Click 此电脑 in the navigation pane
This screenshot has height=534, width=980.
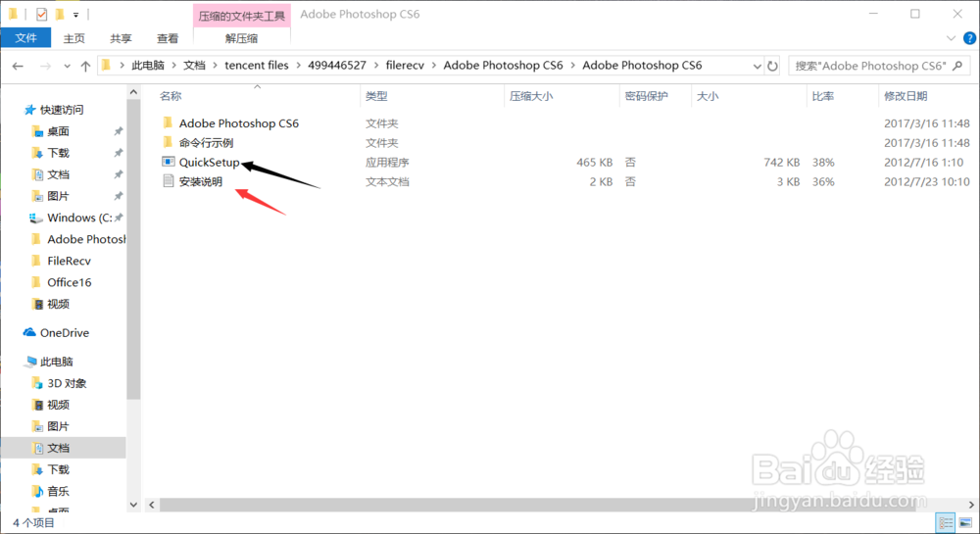coord(56,362)
